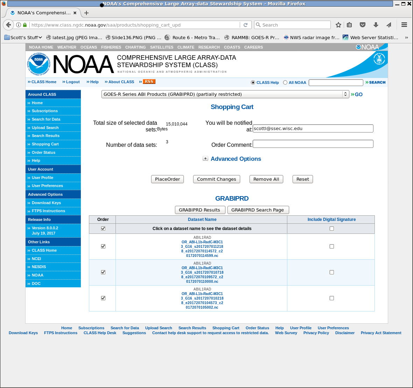Click the secure padlock icon
The width and height of the screenshot is (413, 388).
pos(25,25)
